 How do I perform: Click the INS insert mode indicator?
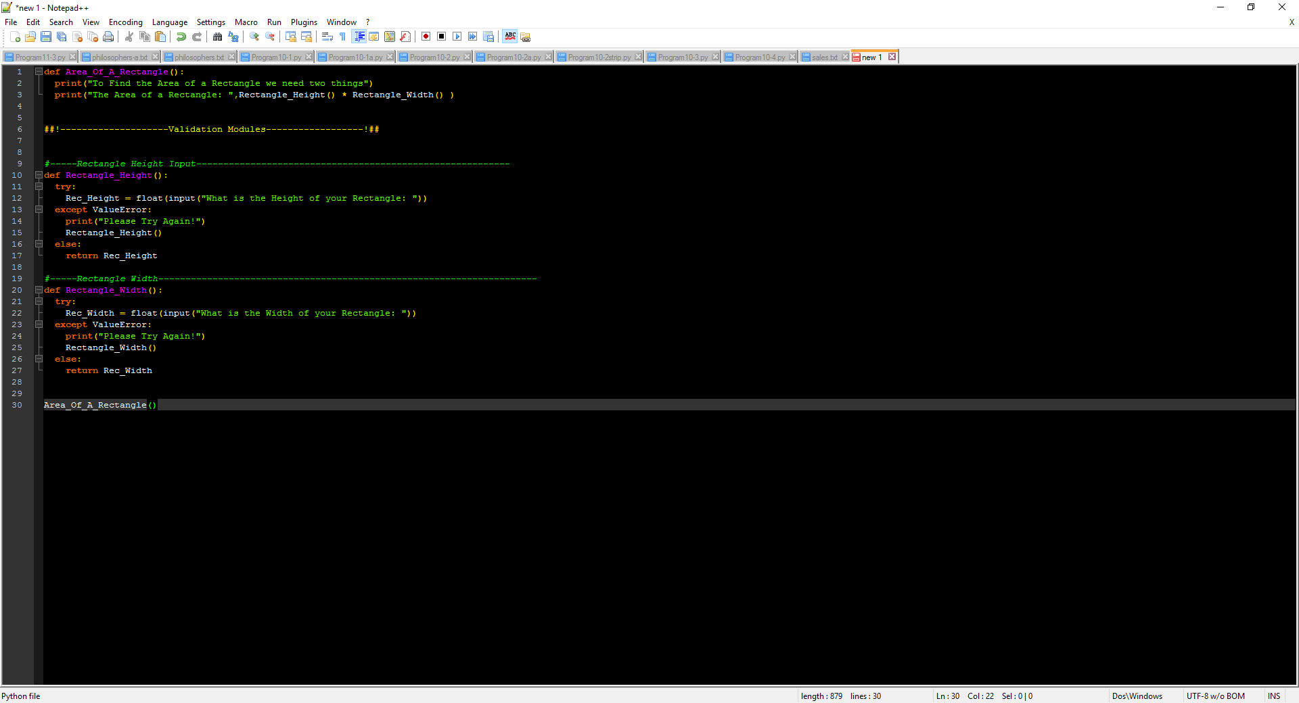(1273, 696)
